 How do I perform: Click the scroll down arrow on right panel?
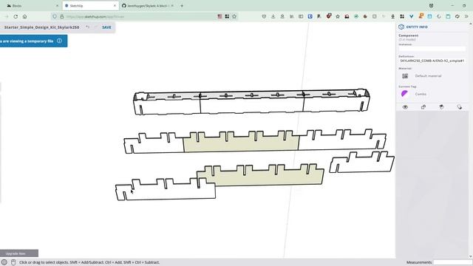pyautogui.click(x=471, y=256)
